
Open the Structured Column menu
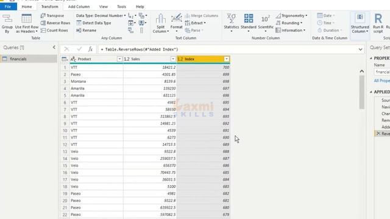click(360, 24)
